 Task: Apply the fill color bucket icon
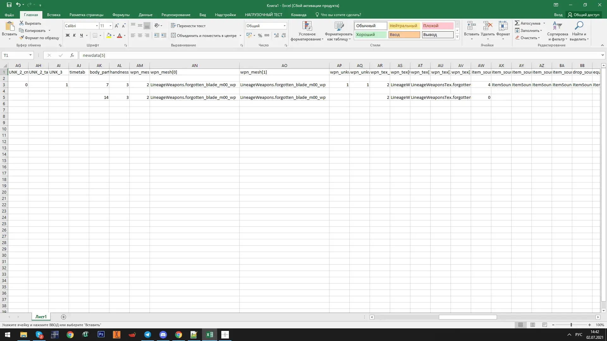[109, 35]
